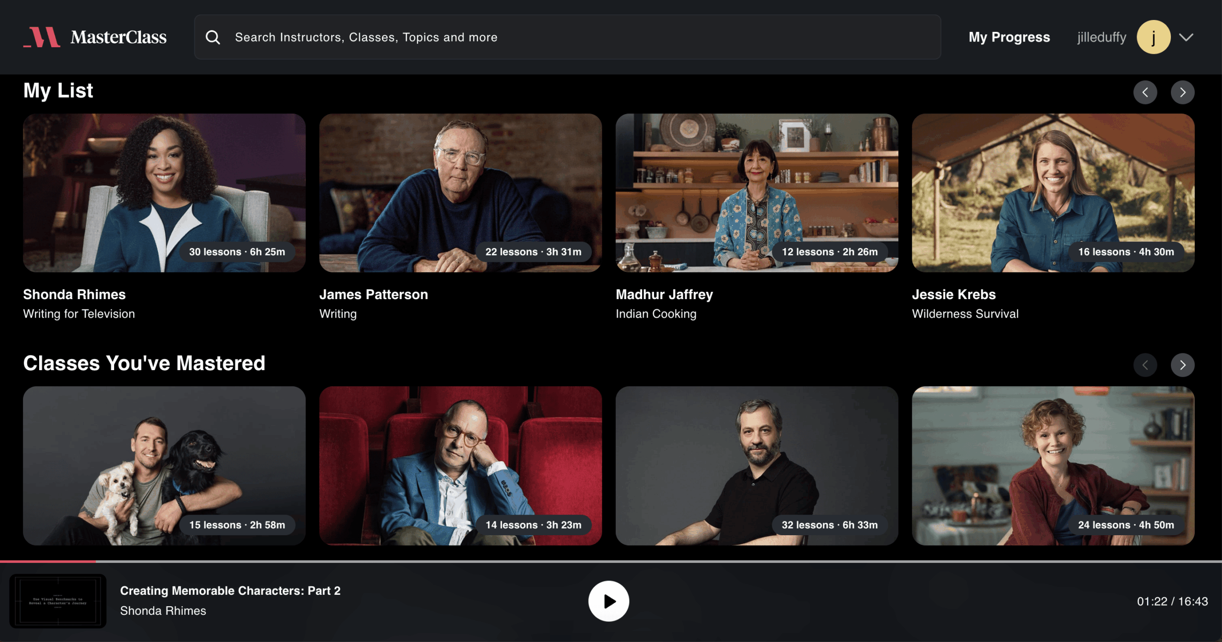
Task: Expand the account menu chevron
Action: pos(1186,37)
